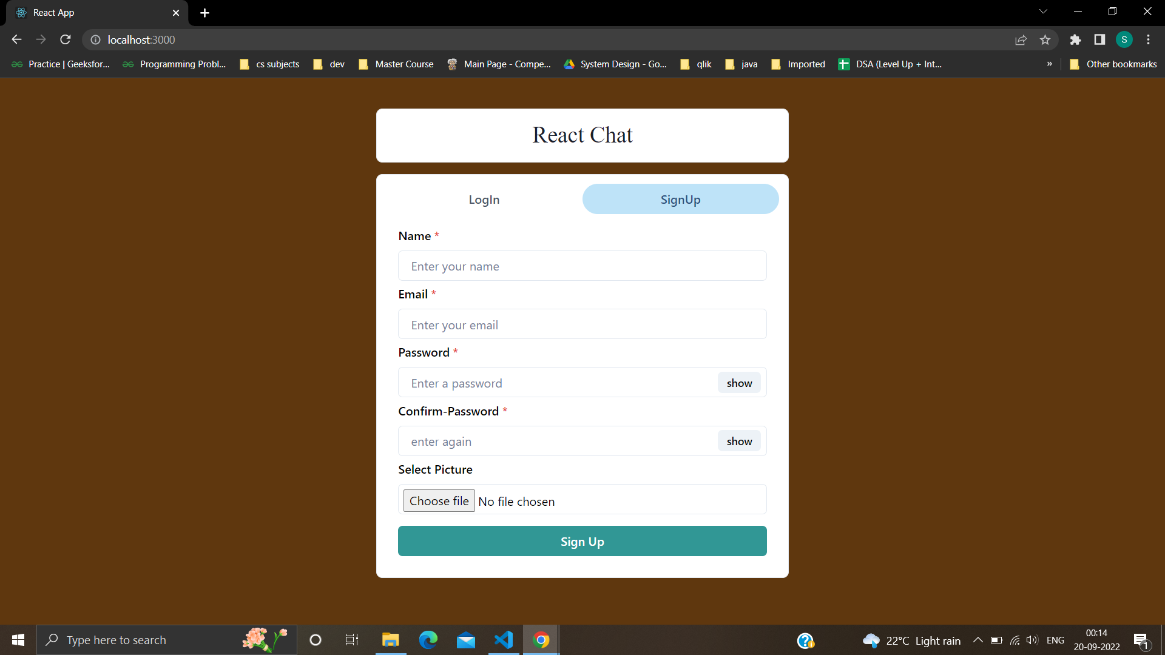Expand the hidden bookmarks overflow chevron
The width and height of the screenshot is (1165, 655).
click(x=1049, y=64)
